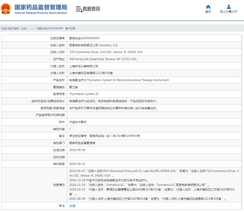Click 首页 label in header
This screenshot has width=244, height=212.
point(208,12)
